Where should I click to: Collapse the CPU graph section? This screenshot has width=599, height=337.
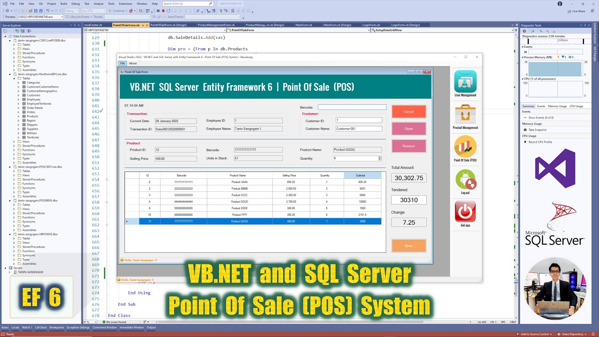(x=523, y=79)
